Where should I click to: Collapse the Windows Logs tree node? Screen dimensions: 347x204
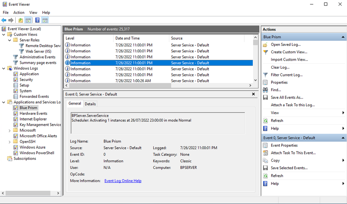click(4, 68)
